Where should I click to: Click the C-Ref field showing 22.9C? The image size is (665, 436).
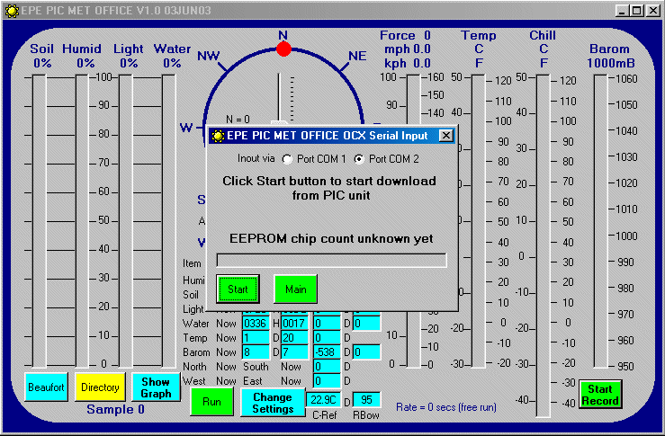pos(323,399)
